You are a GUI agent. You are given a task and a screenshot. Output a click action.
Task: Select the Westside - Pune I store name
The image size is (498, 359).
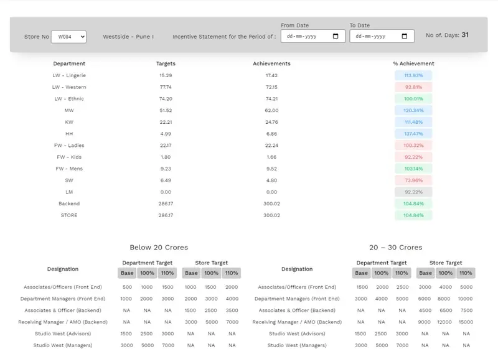click(128, 37)
